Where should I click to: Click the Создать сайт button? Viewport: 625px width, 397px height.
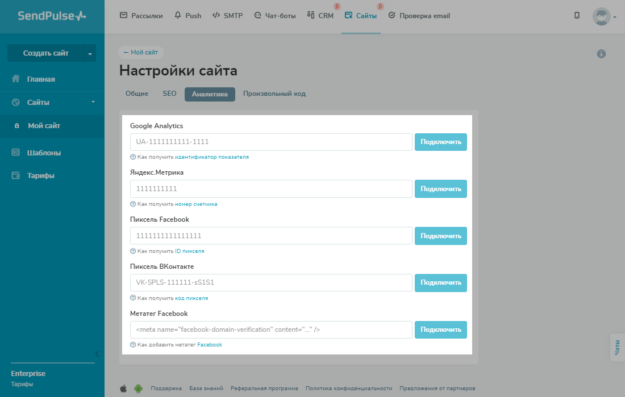click(x=46, y=53)
